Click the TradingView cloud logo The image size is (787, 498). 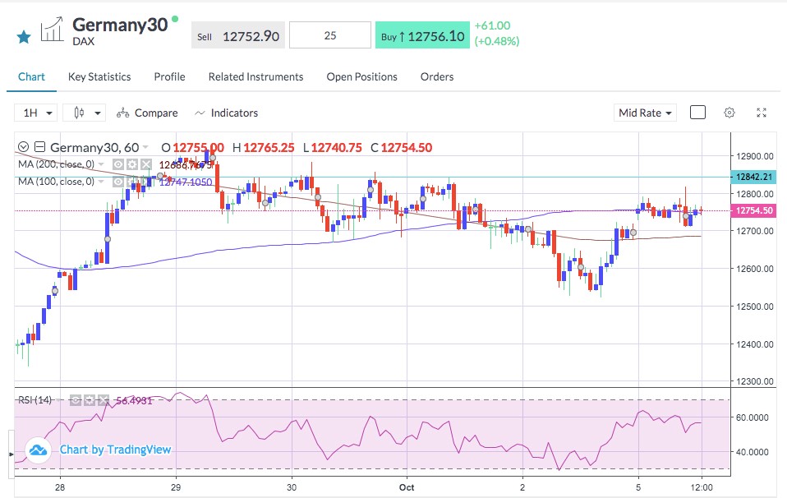38,450
